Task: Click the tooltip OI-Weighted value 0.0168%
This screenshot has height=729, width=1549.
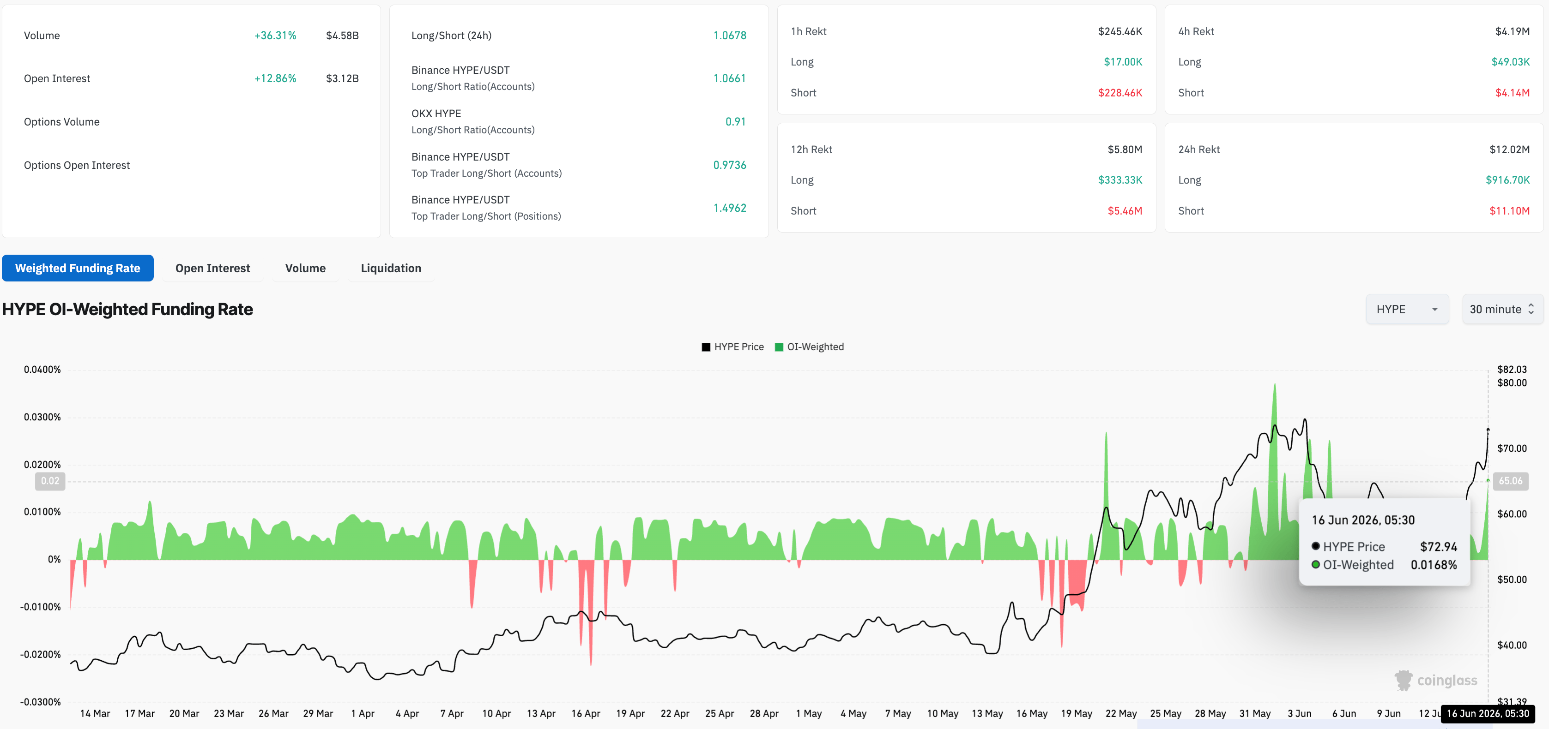Action: click(x=1434, y=565)
